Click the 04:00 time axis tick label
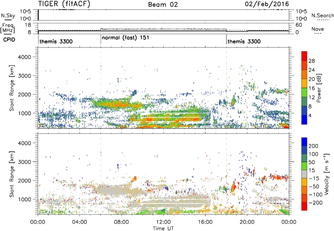The width and height of the screenshot is (334, 231). (79, 222)
